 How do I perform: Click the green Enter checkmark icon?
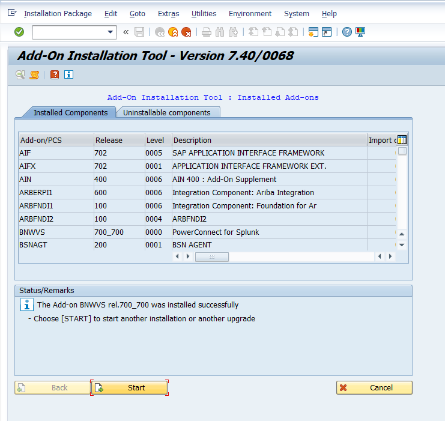[x=19, y=32]
